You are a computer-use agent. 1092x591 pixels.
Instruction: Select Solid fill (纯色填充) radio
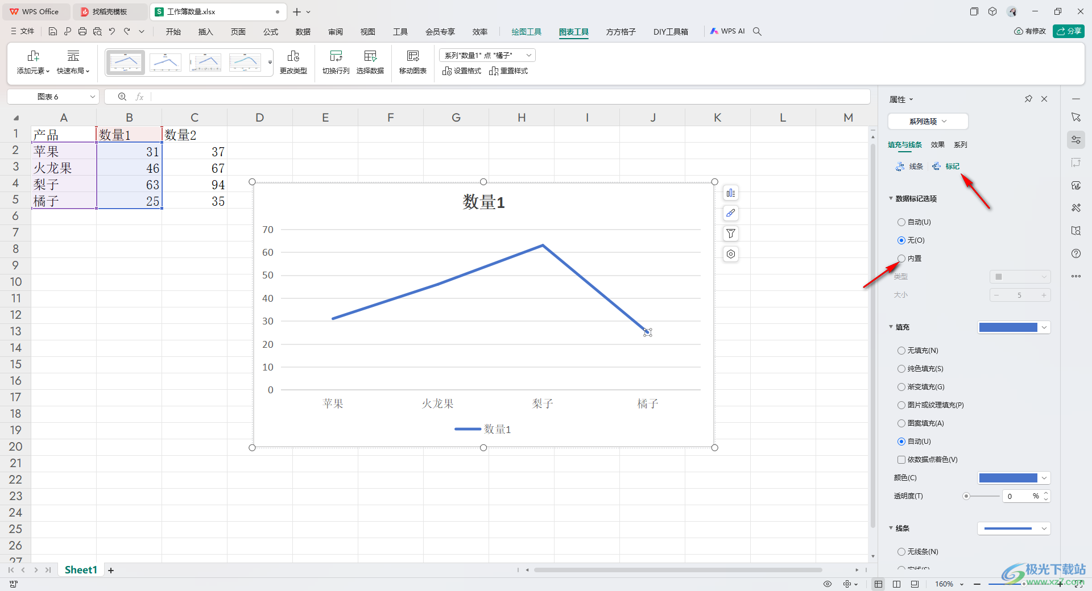coord(920,369)
